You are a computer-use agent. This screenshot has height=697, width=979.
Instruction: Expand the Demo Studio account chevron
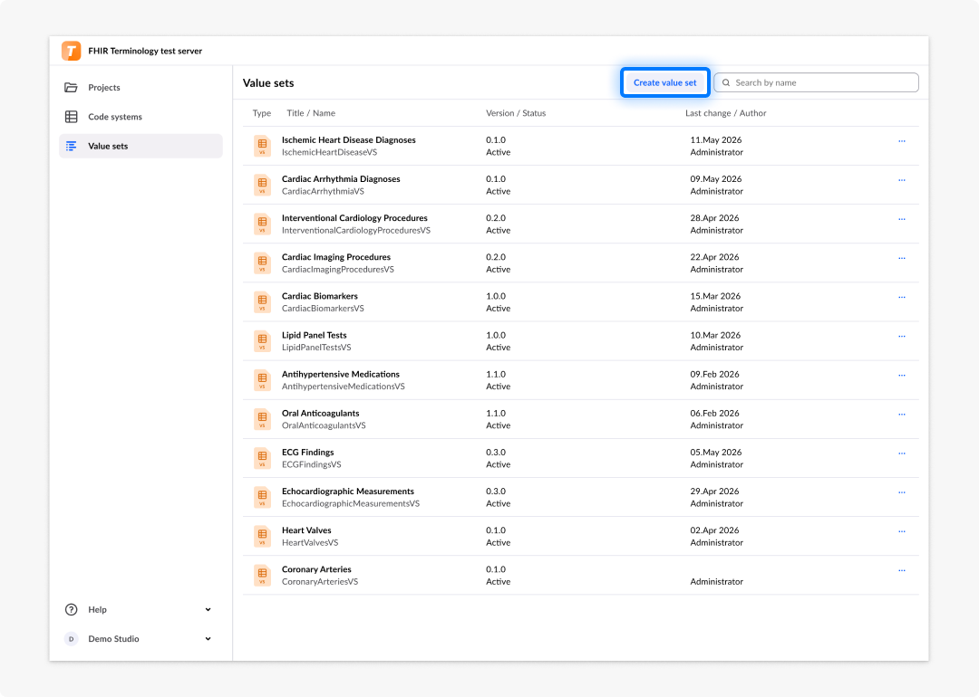[208, 639]
